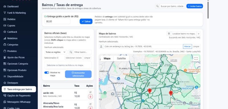Click the Academia Pratique Fitness map pin

(139, 64)
